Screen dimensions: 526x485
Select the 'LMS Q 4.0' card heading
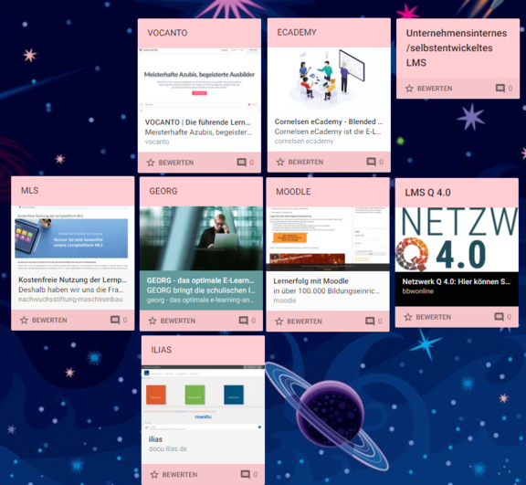(x=427, y=193)
